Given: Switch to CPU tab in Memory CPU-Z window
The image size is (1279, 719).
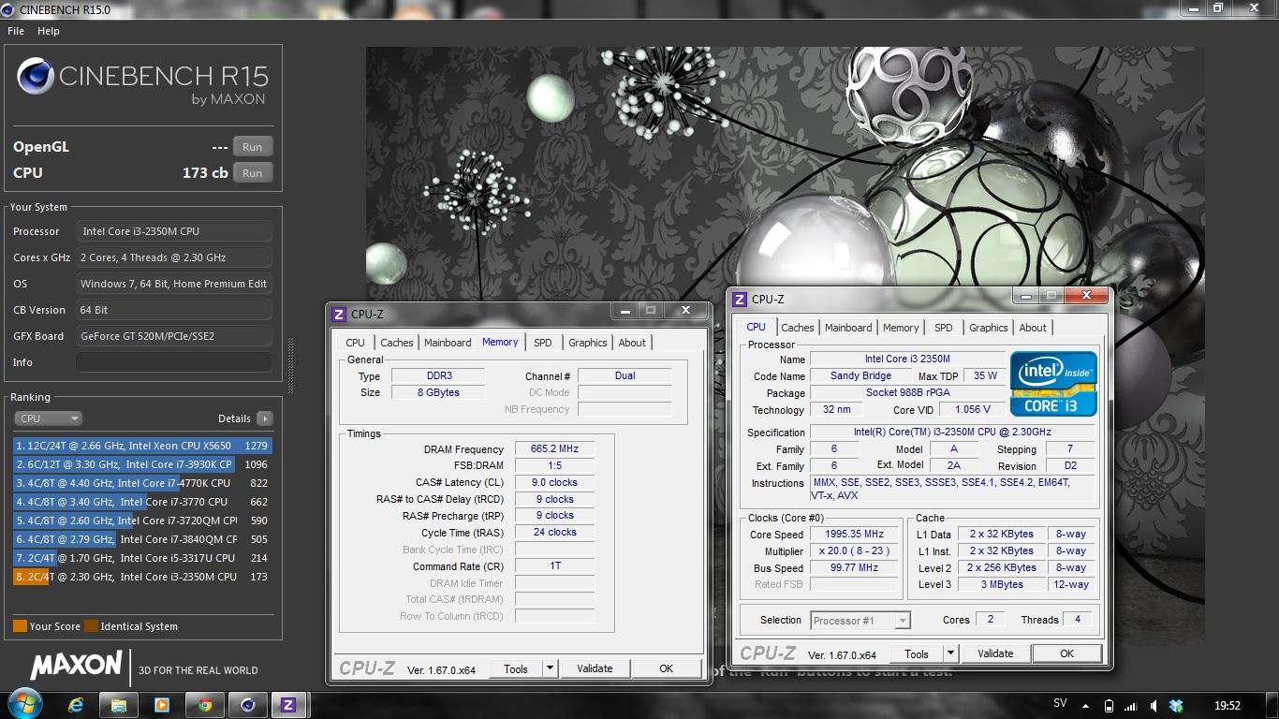Looking at the screenshot, I should coord(356,343).
